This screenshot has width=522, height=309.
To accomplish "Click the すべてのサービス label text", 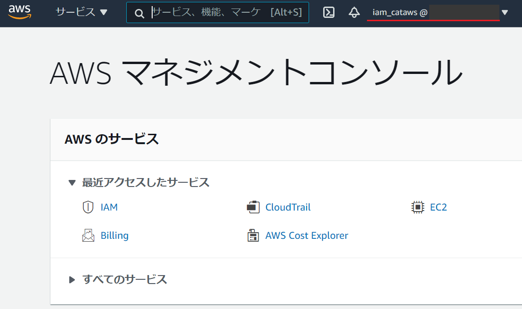I will tap(124, 279).
